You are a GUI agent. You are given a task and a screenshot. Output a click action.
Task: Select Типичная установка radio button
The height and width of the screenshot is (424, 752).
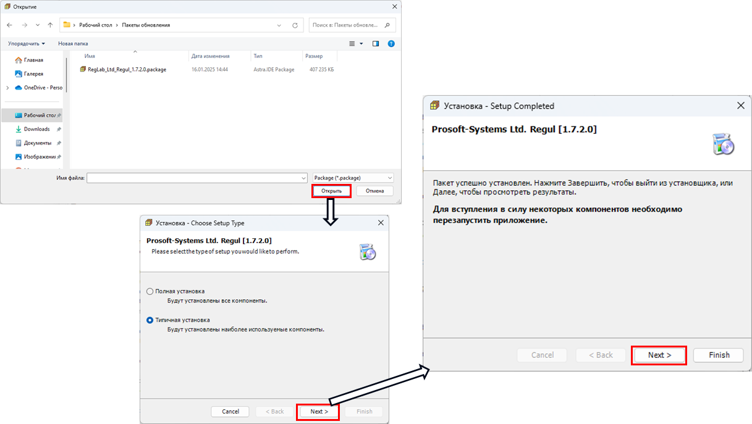pos(150,320)
